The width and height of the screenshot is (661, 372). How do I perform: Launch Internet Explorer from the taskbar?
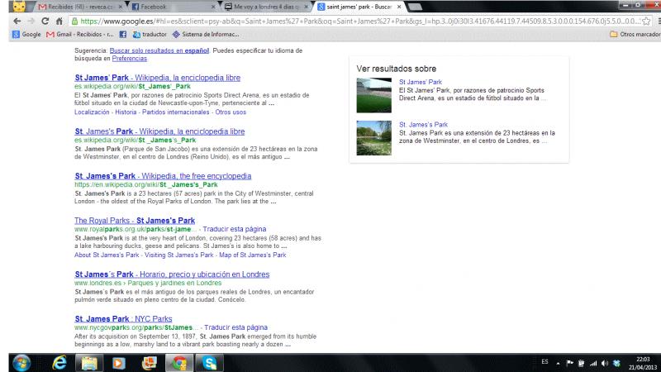(x=59, y=363)
